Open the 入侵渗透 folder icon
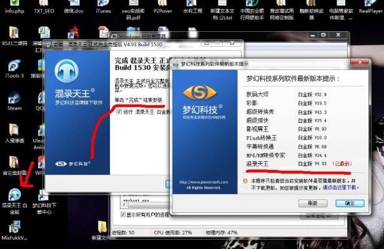 pos(14,131)
